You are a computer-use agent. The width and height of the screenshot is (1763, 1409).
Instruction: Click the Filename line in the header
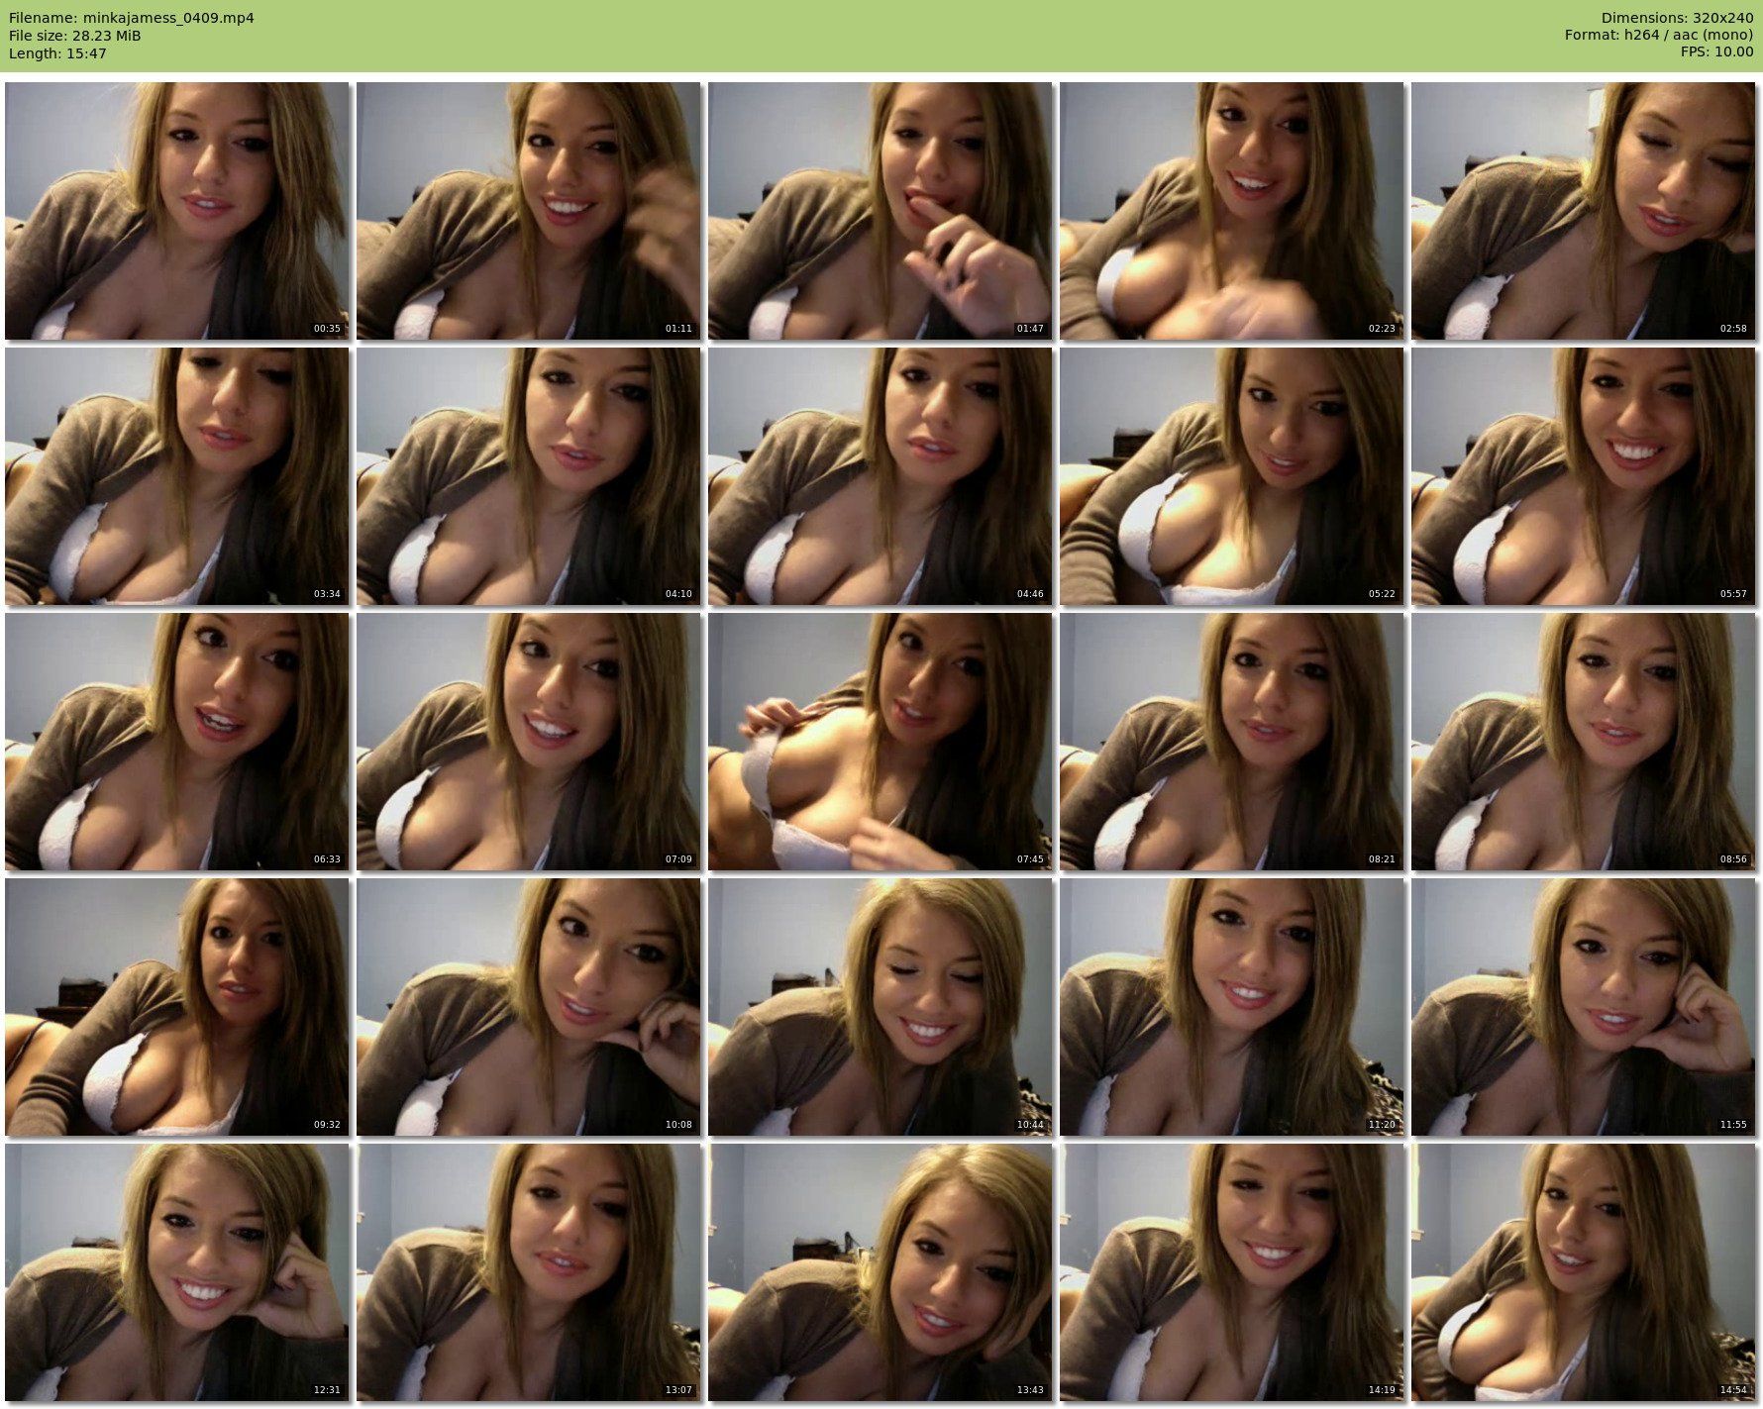(x=132, y=18)
